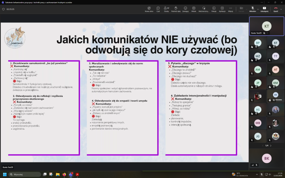Turn on the Kamera toggle
The height and width of the screenshot is (178, 285).
pos(241,8)
